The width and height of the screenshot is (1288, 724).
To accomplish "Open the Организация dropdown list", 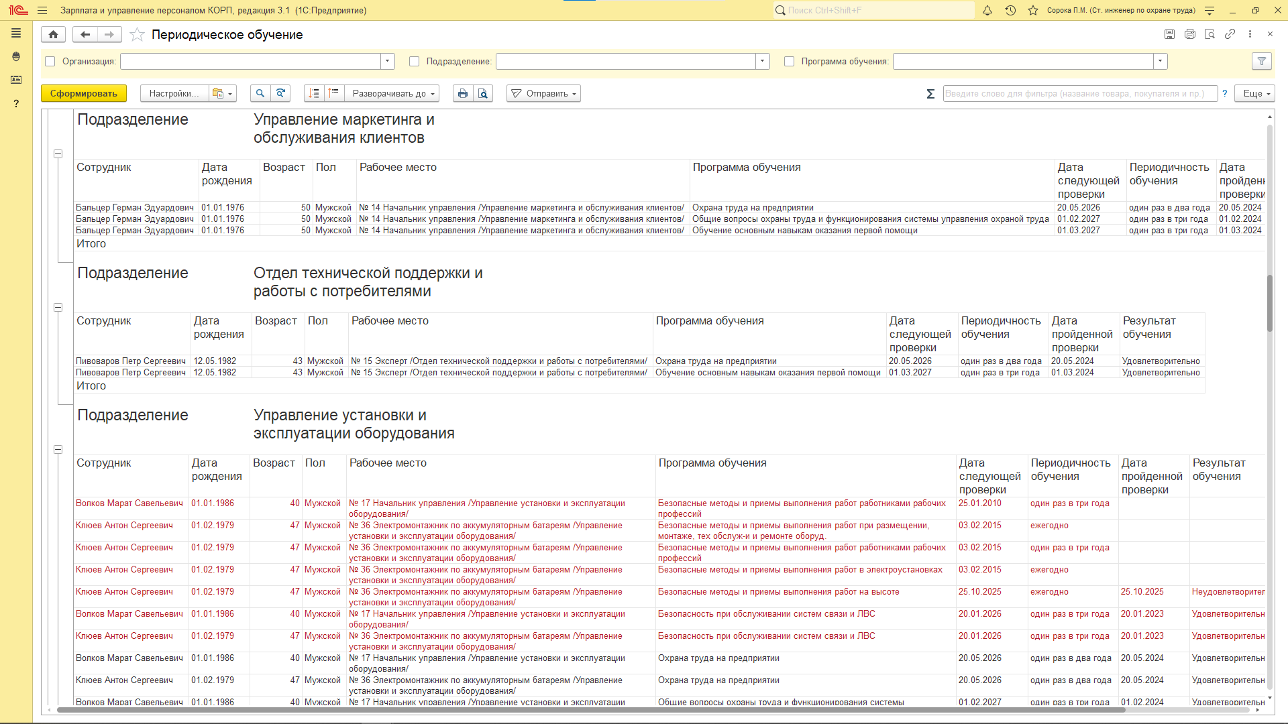I will click(388, 62).
